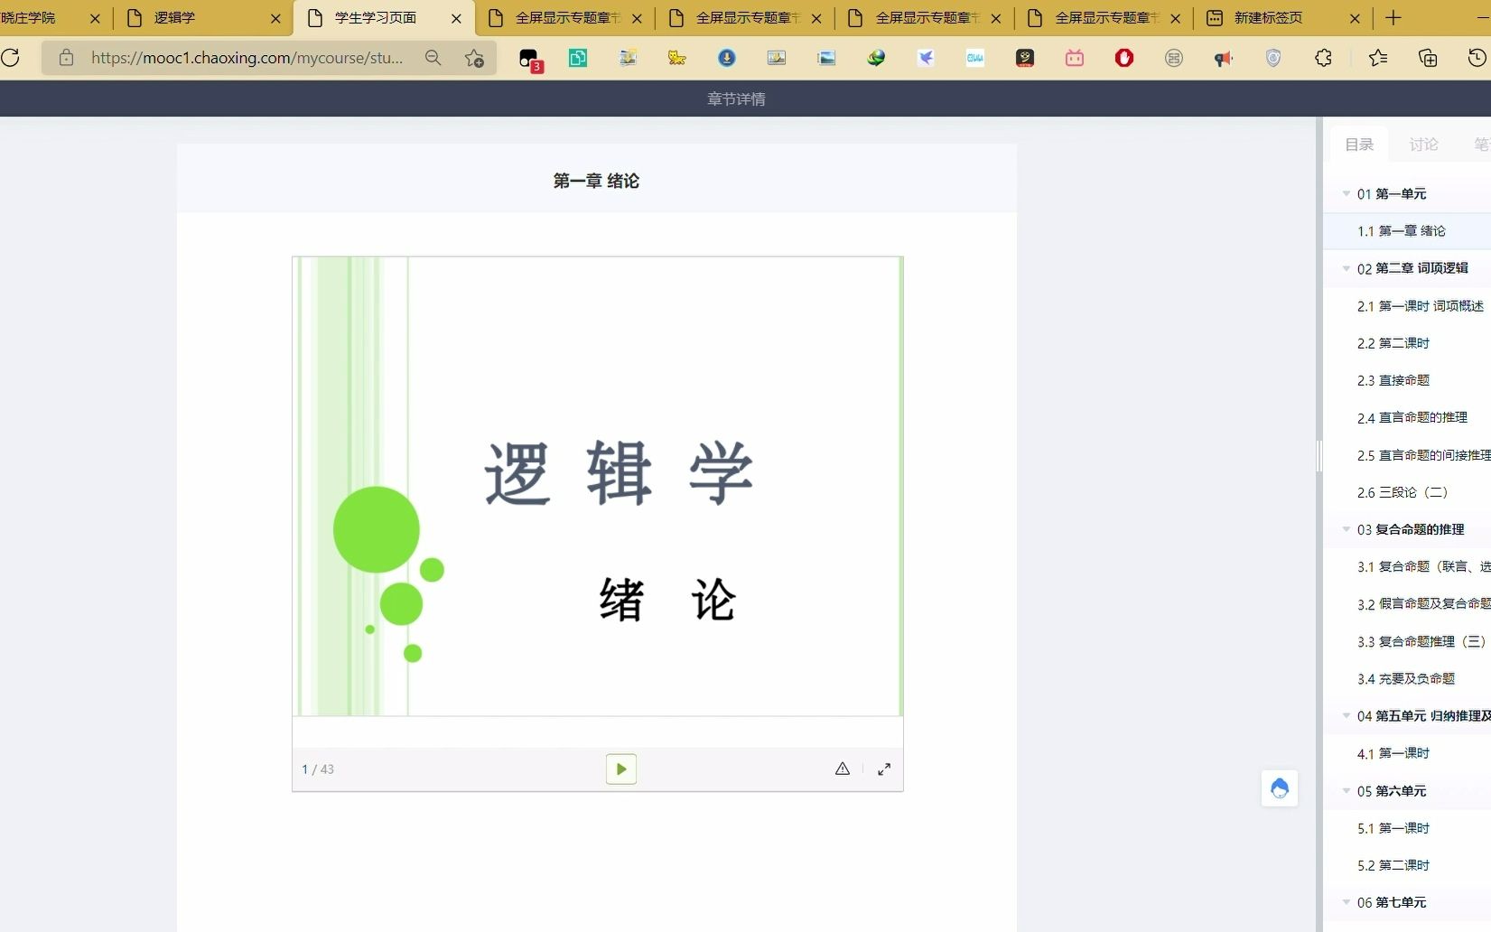This screenshot has width=1491, height=932.
Task: Refresh the browser page
Action: [11, 58]
